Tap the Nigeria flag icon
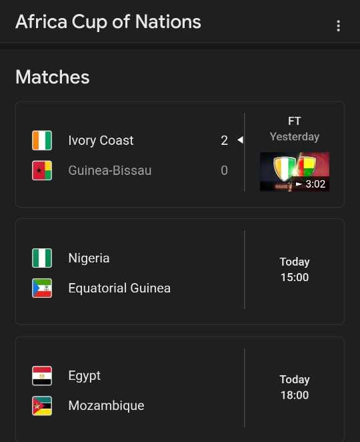 tap(42, 258)
